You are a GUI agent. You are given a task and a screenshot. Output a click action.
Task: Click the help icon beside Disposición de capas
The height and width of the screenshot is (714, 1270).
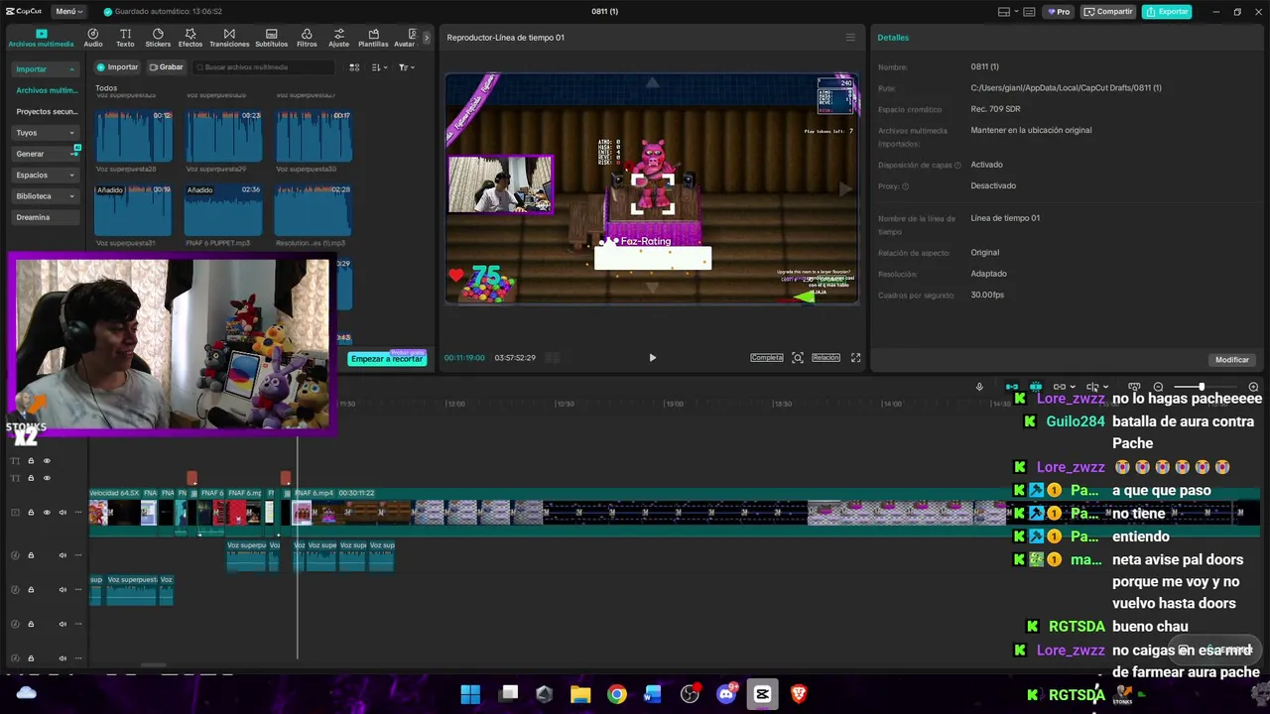[x=957, y=165]
